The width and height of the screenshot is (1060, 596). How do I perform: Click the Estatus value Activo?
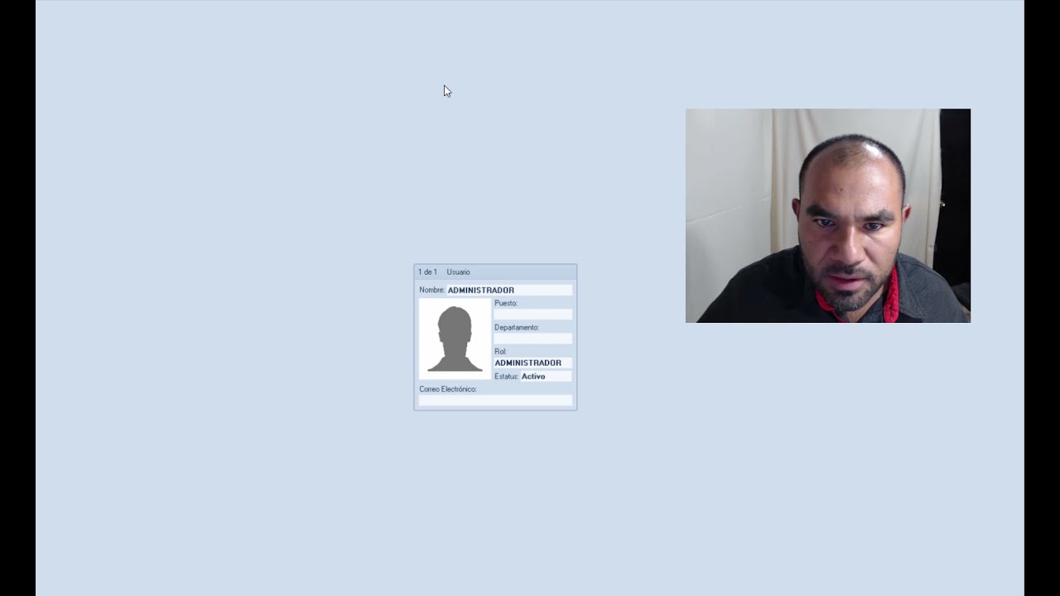click(x=546, y=377)
